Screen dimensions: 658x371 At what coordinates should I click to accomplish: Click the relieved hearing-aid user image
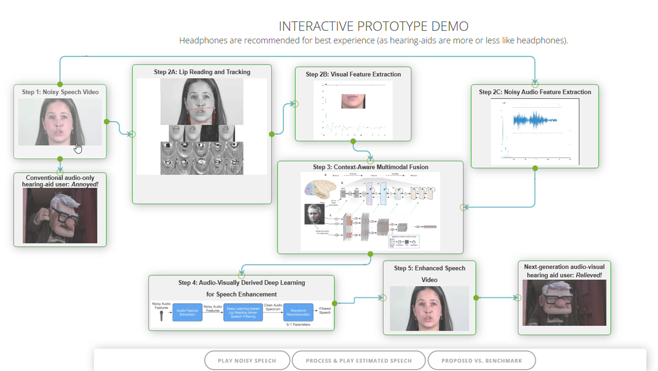point(564,303)
